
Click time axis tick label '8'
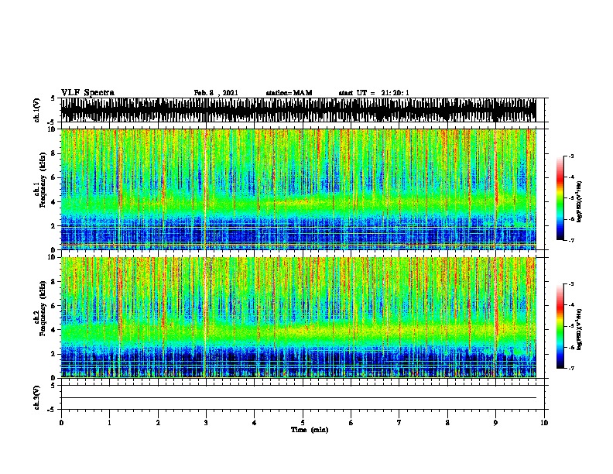[447, 423]
